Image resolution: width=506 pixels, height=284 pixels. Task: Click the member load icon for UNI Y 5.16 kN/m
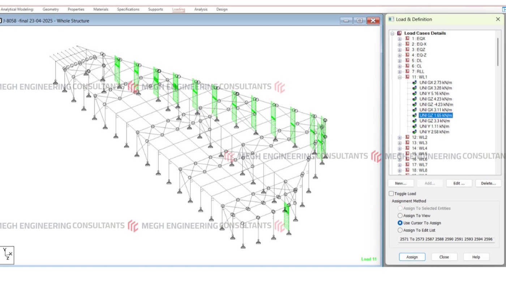point(415,93)
